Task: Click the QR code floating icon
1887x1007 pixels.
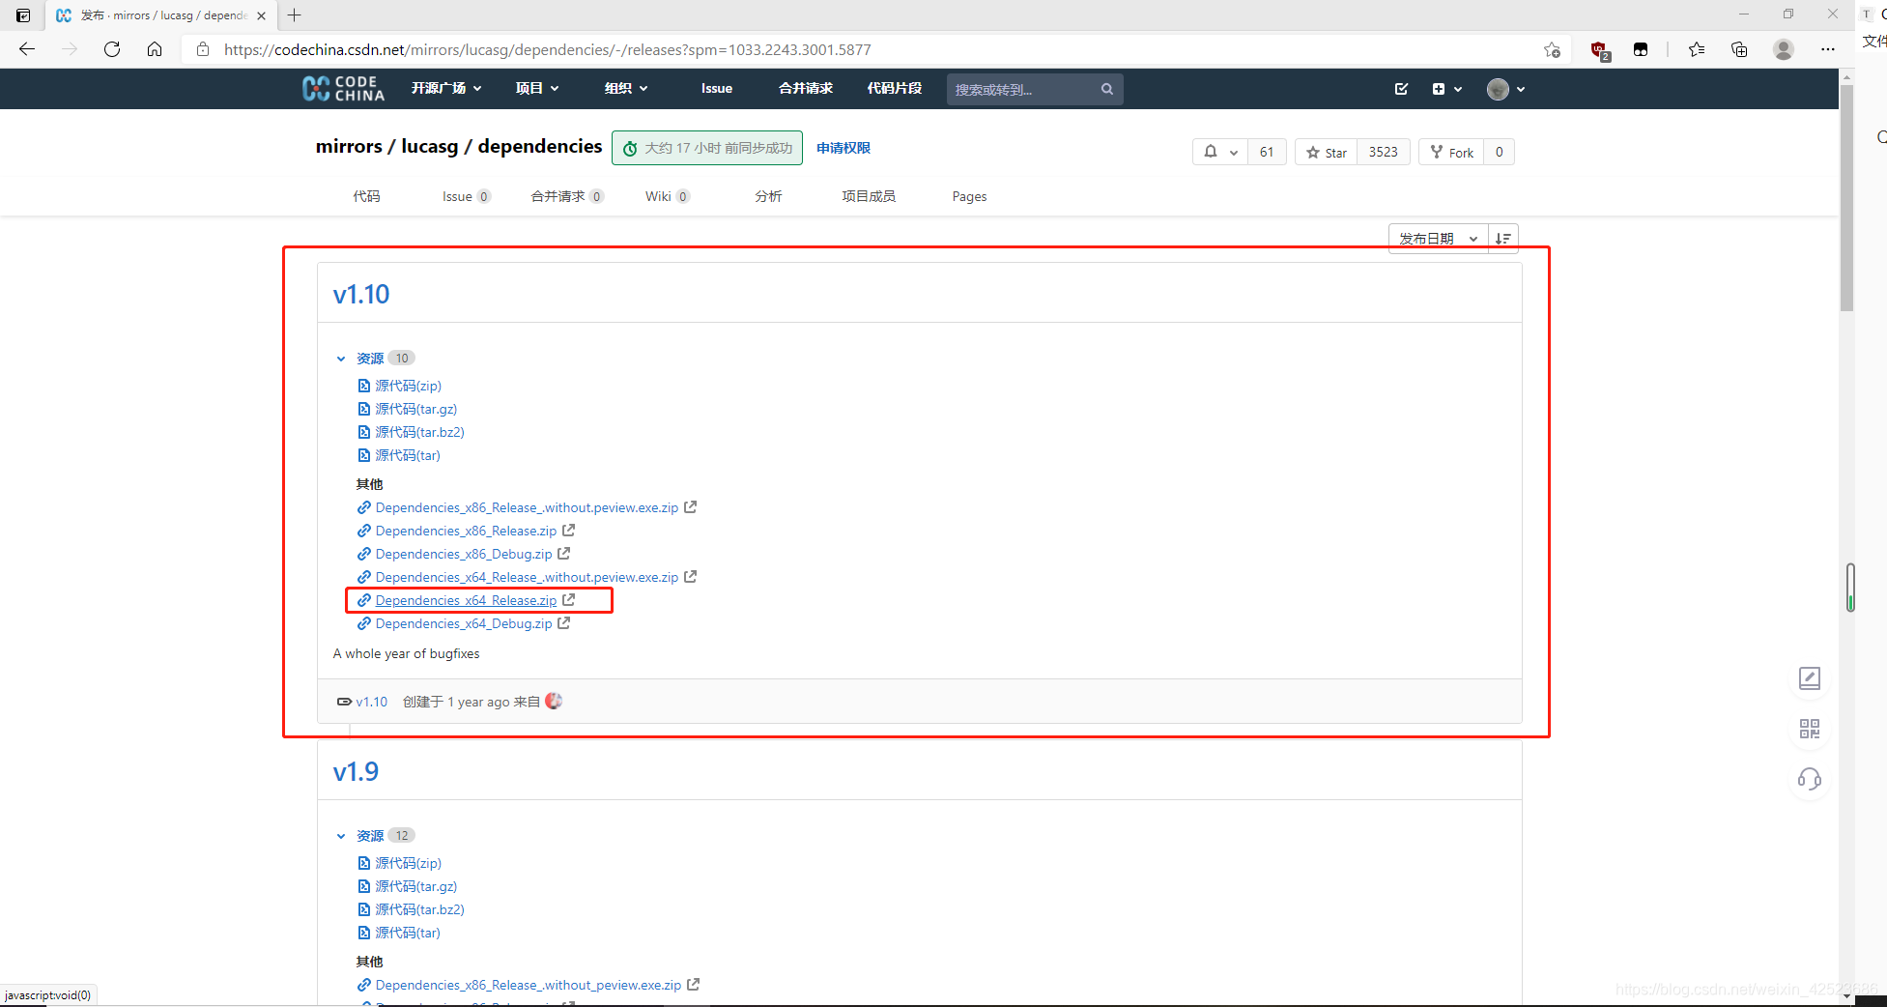Action: point(1810,729)
